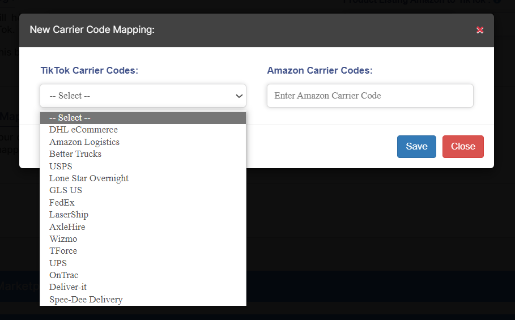
Task: Select Better Trucks from the dropdown
Action: coord(75,154)
